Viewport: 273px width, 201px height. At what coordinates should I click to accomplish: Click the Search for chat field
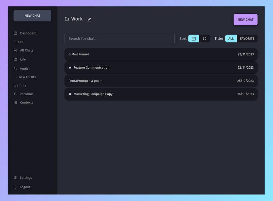[120, 39]
